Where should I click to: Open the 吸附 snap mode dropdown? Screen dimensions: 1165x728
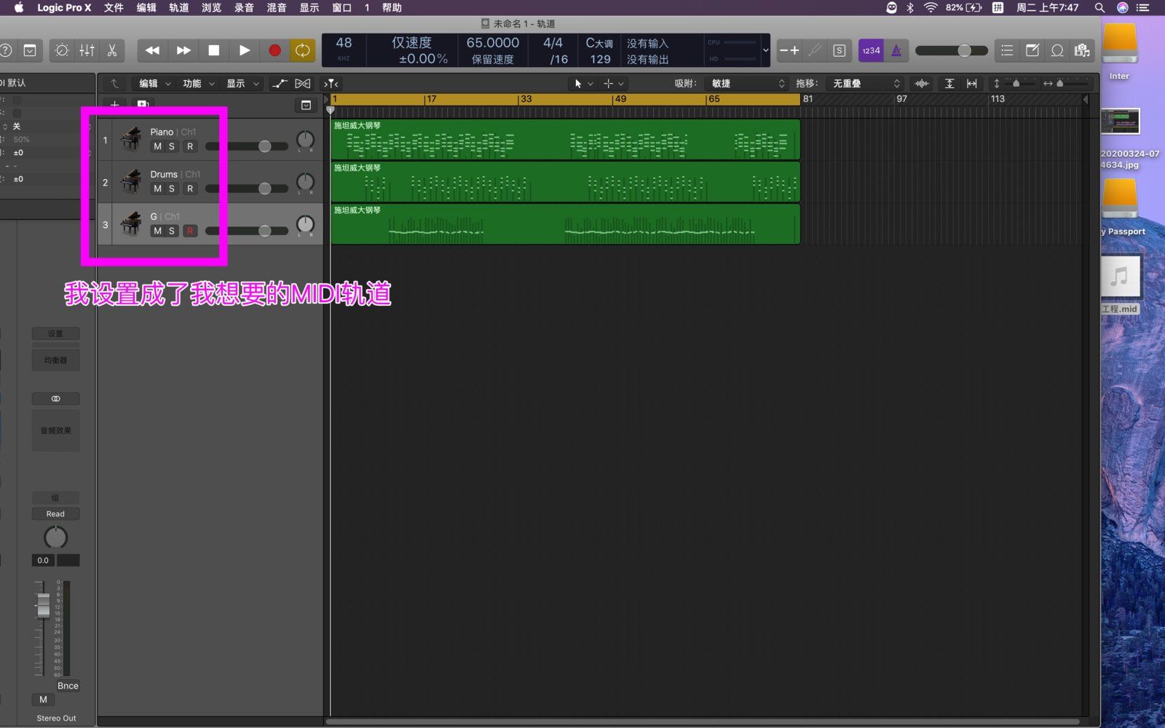coord(746,84)
